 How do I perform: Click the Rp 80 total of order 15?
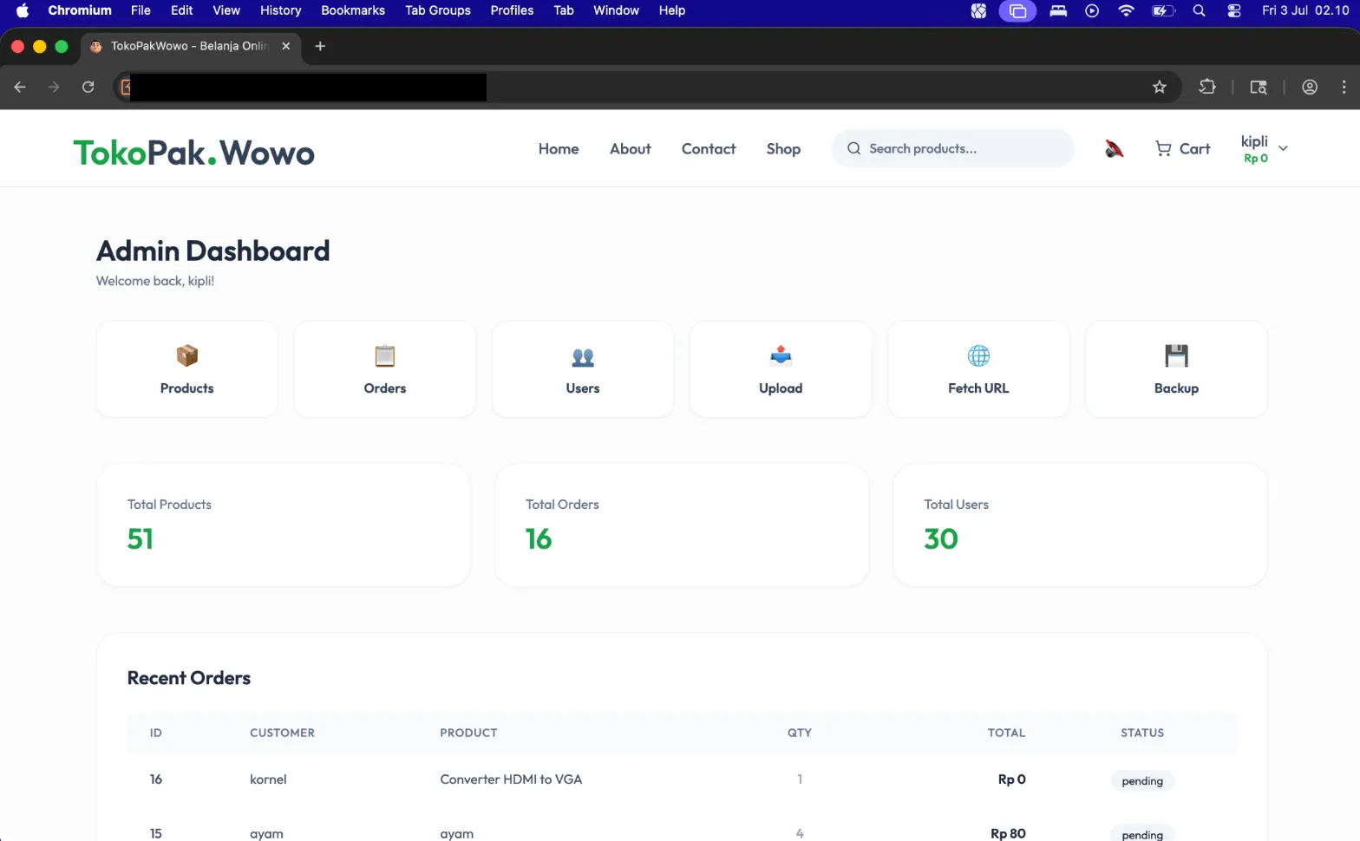click(1008, 833)
